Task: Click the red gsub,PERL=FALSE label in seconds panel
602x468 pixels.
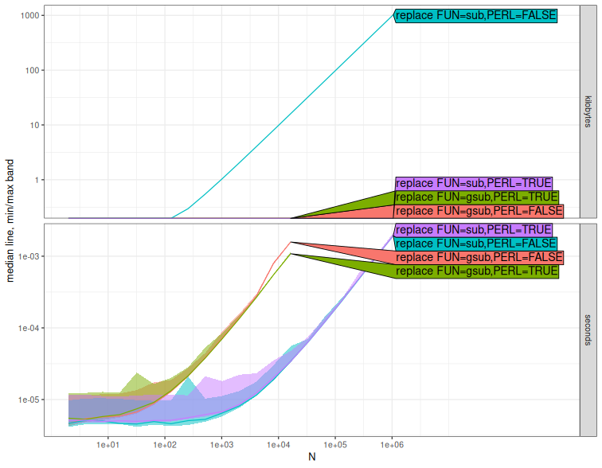Action: click(479, 257)
